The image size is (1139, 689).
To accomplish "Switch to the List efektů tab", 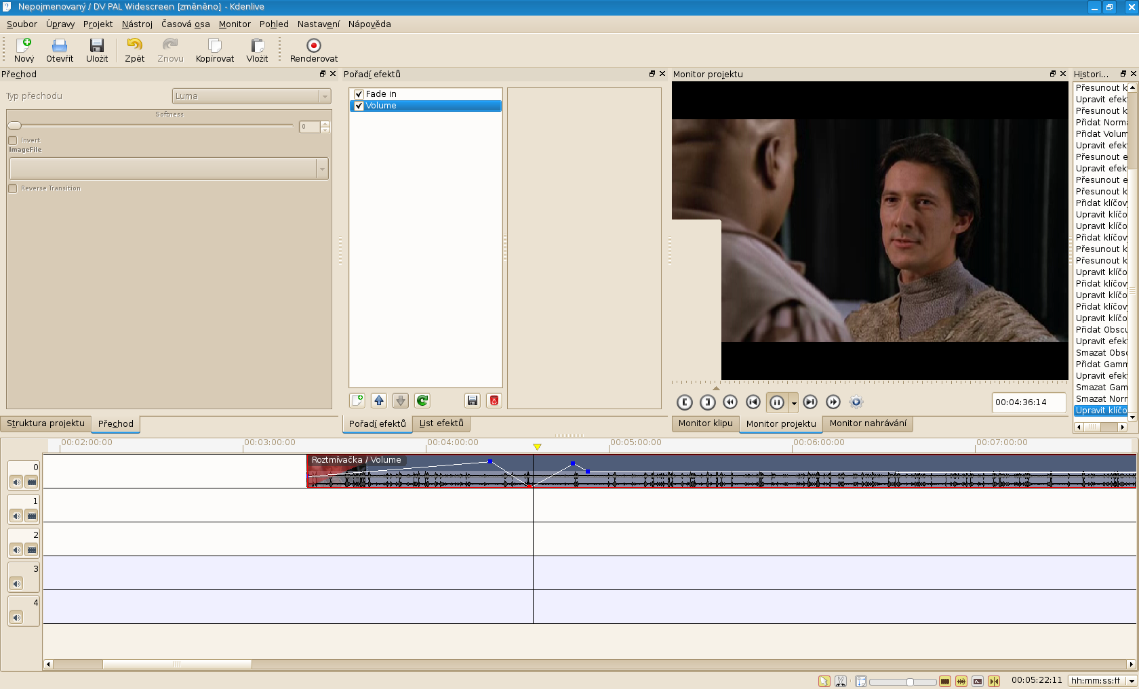I will (441, 423).
